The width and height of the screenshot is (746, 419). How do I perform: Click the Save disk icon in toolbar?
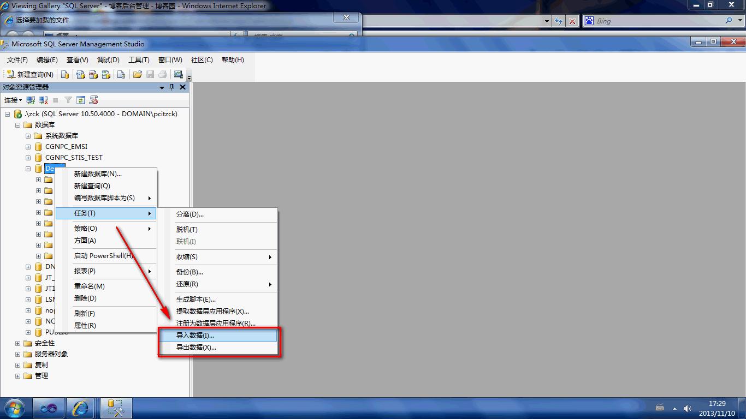[x=150, y=74]
